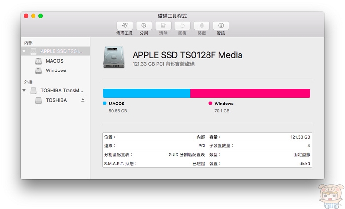Image resolution: width=345 pixels, height=209 pixels.
Task: Click the TOSHIBA volume drive icon
Action: pyautogui.click(x=39, y=101)
